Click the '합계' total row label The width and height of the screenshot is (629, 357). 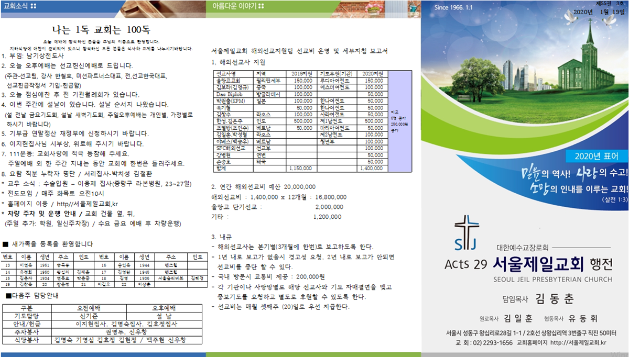pyautogui.click(x=234, y=169)
